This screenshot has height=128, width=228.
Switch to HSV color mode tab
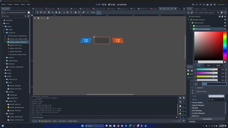coord(208,65)
